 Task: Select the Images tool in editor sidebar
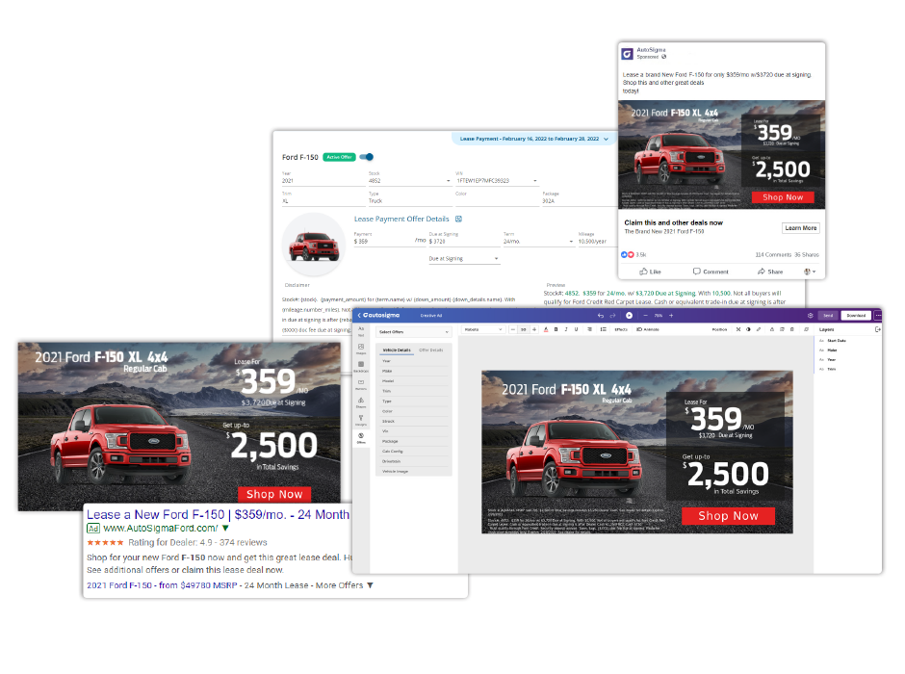[x=361, y=350]
